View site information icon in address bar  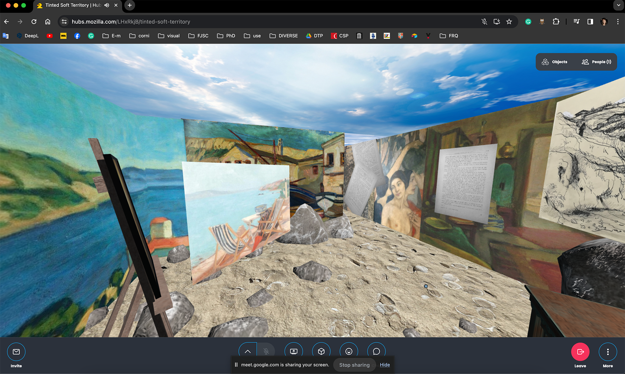pos(64,22)
